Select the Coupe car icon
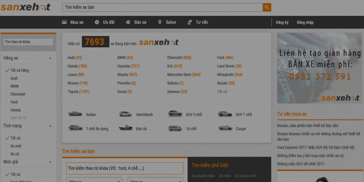364x182 pixels. tap(225, 128)
